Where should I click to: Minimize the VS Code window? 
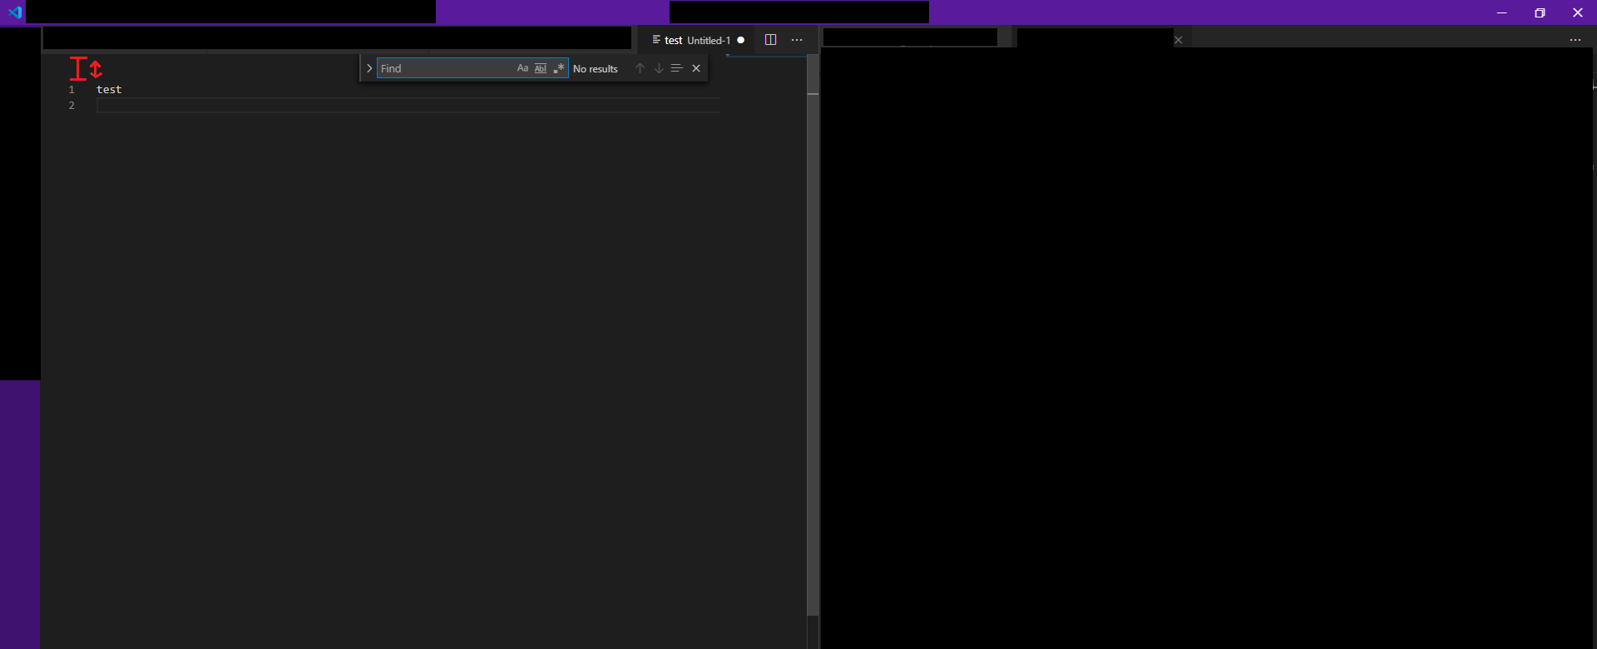1501,12
